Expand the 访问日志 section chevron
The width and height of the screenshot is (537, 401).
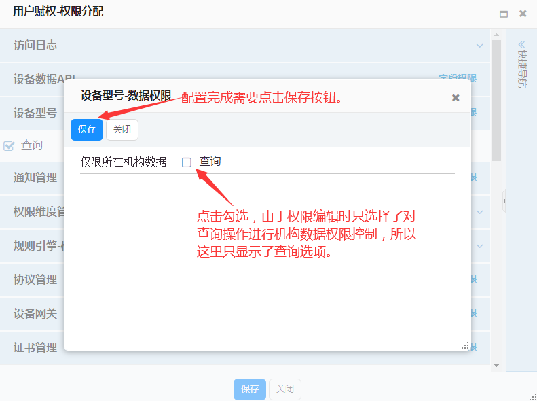pos(480,46)
